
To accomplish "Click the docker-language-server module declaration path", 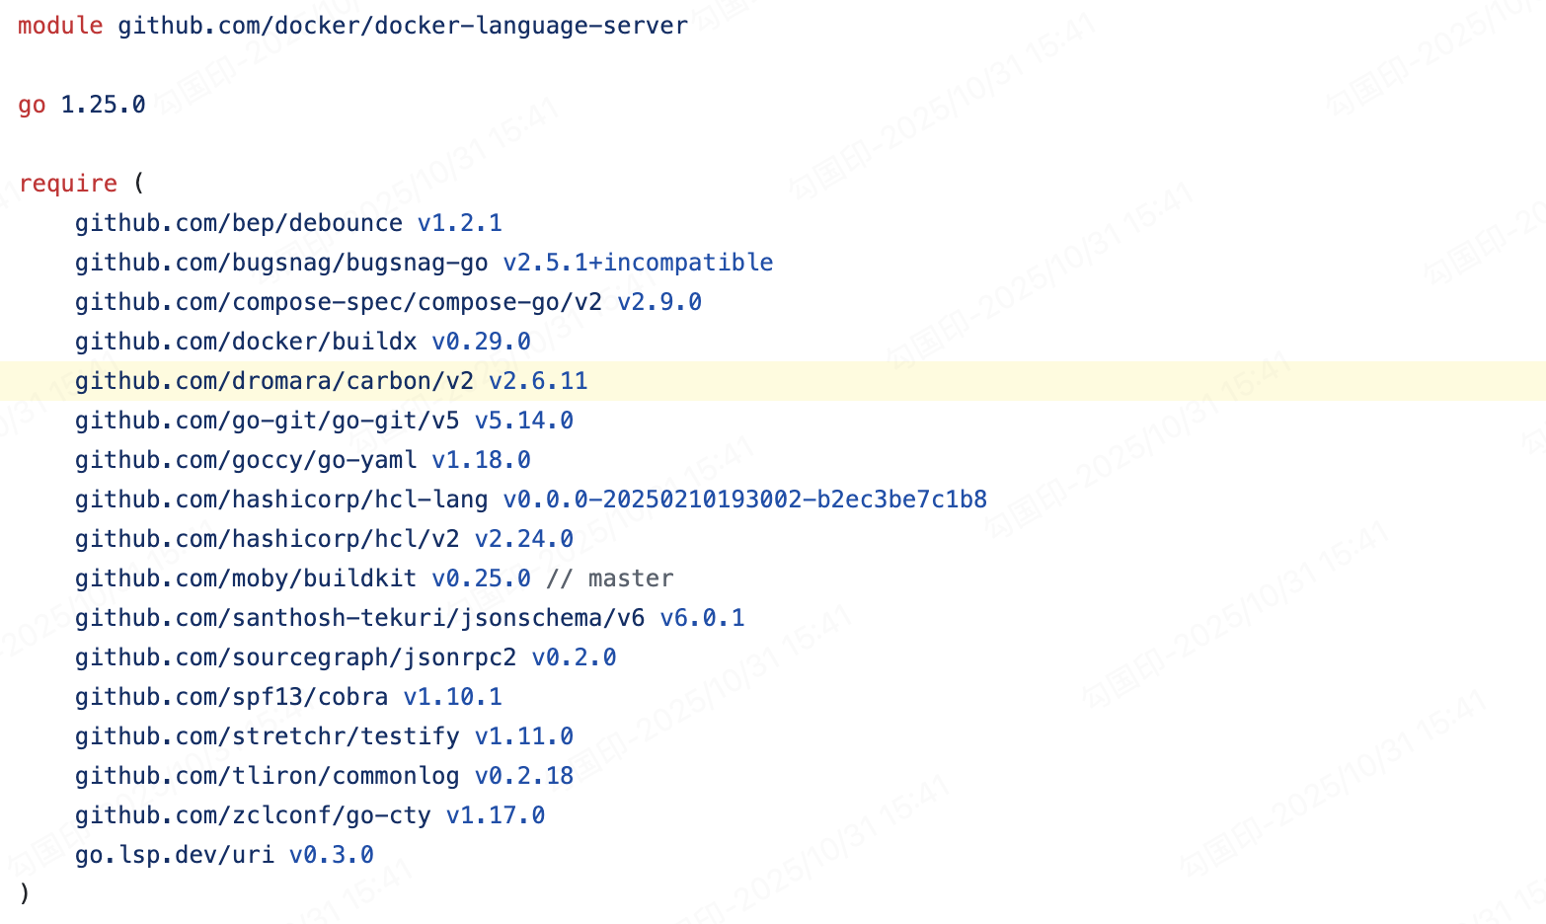I will (x=403, y=26).
